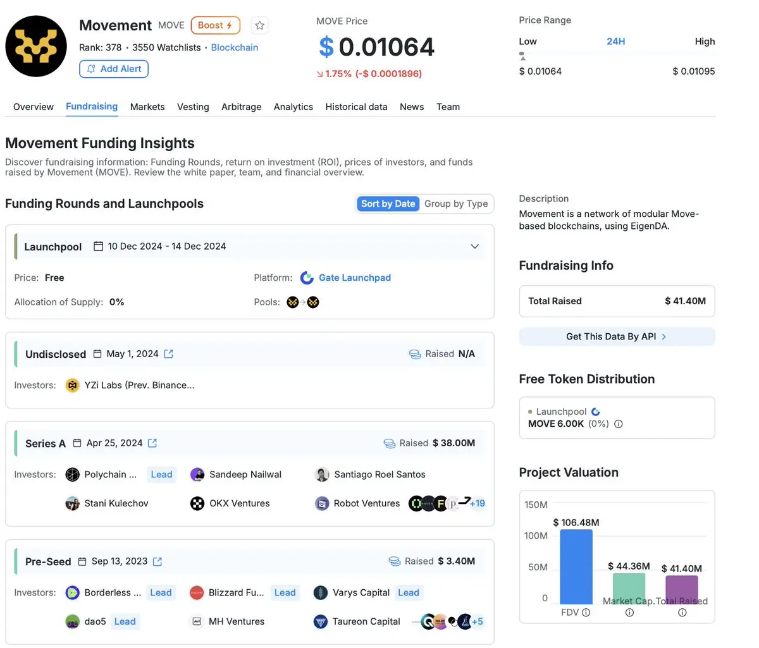
Task: Click the blue FDV valuation bar
Action: tap(576, 567)
